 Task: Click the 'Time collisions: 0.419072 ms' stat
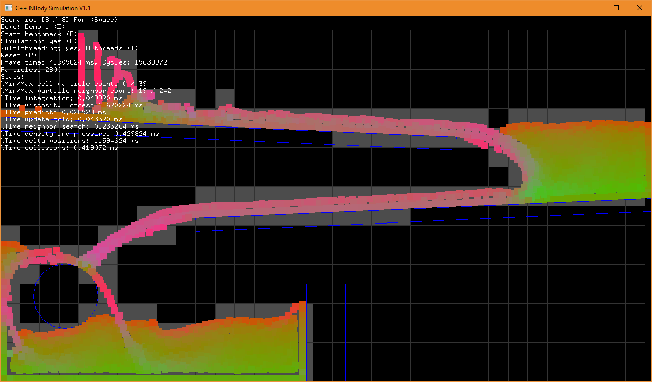click(x=60, y=148)
